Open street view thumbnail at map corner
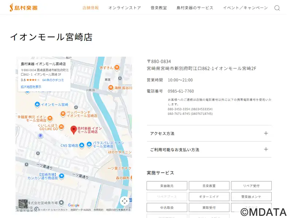The height and width of the screenshot is (218, 291). click(x=23, y=204)
